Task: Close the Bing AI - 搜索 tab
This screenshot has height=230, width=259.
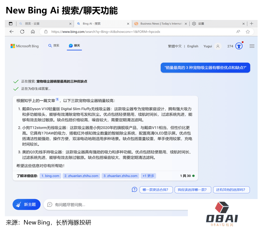Action: pyautogui.click(x=128, y=24)
